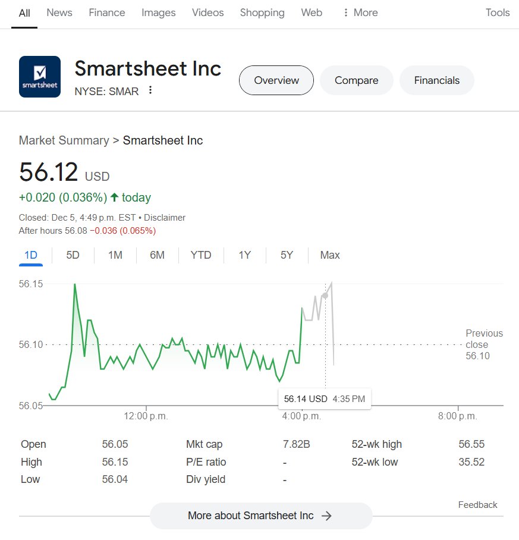Click the 8:00 p.m. axis label
The image size is (519, 540).
pyautogui.click(x=457, y=416)
